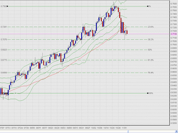
Task: Click the 08/11 date axis label
Action: click(x=38, y=128)
